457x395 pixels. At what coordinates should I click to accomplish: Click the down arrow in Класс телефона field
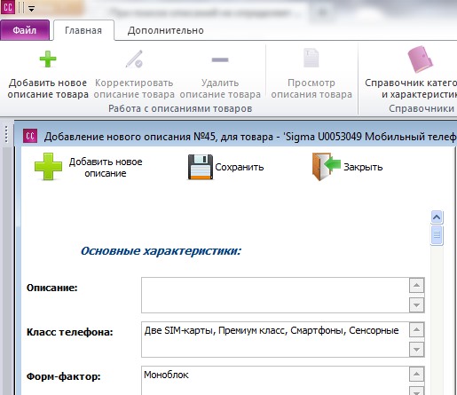coord(416,350)
